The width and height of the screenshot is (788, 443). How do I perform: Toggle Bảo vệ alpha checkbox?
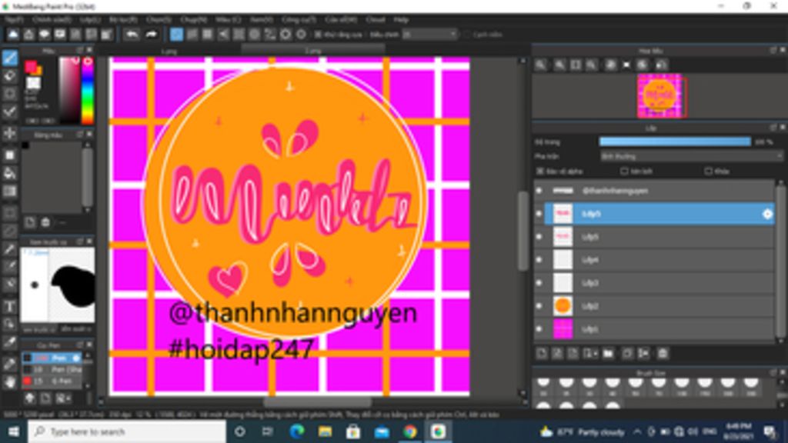[540, 172]
